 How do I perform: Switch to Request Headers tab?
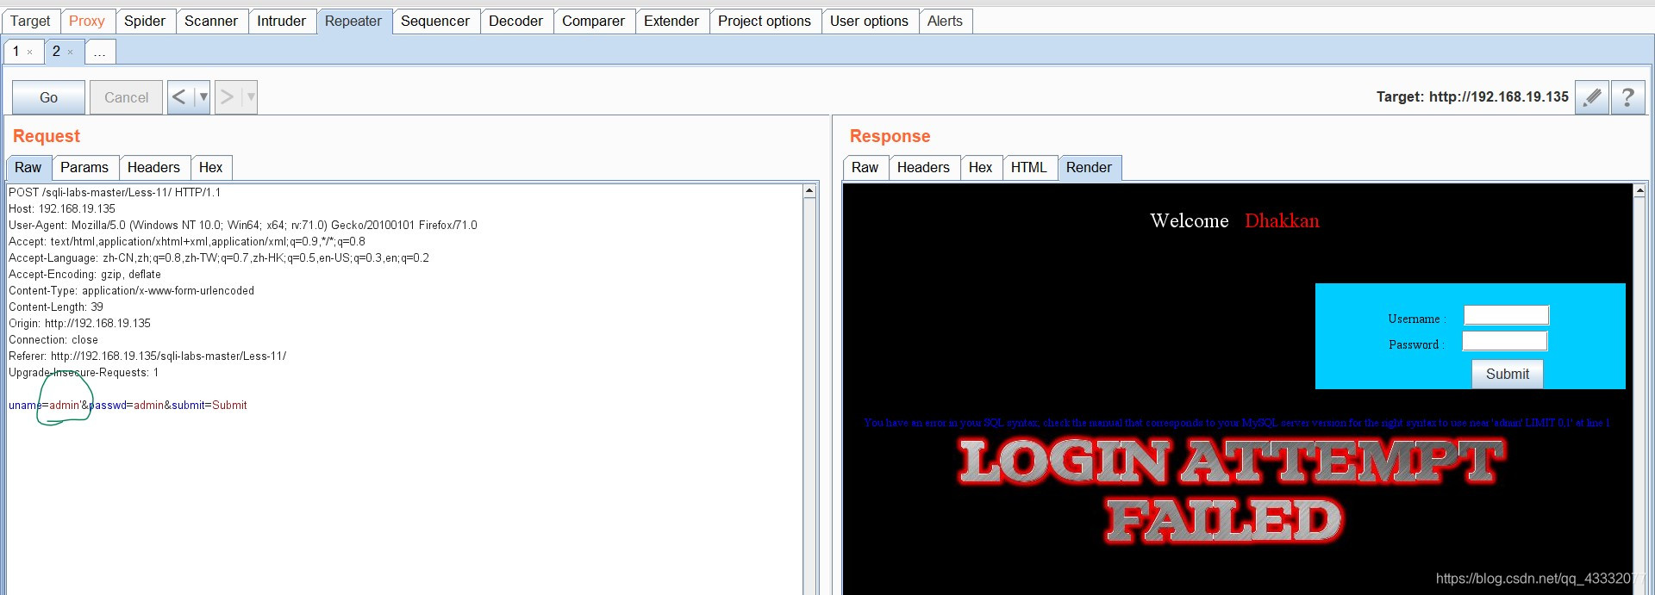coord(153,168)
